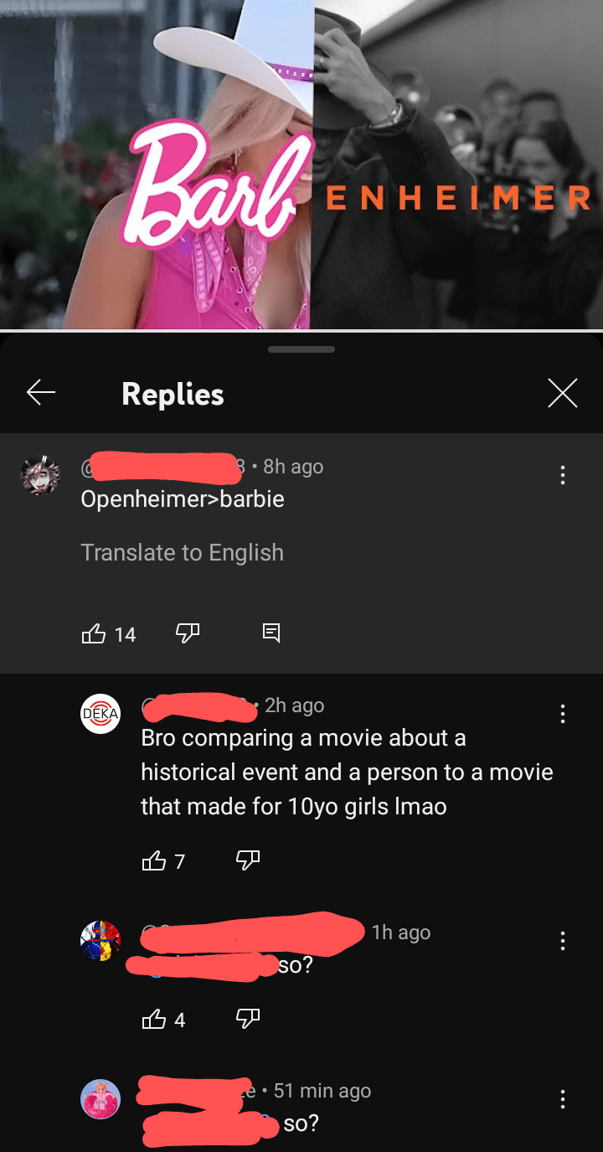Open top commenter's avatar profile

point(40,476)
